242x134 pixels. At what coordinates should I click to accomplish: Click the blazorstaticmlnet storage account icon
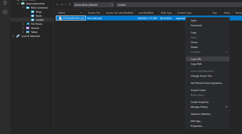23,4
